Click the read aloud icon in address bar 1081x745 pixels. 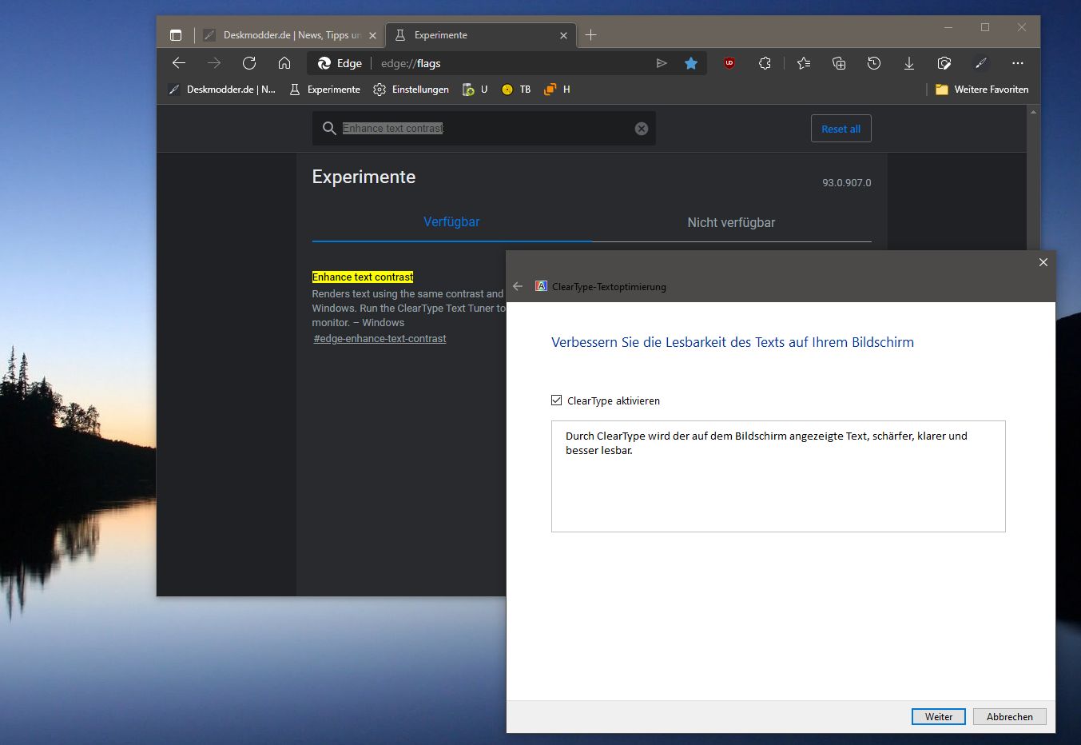tap(662, 63)
